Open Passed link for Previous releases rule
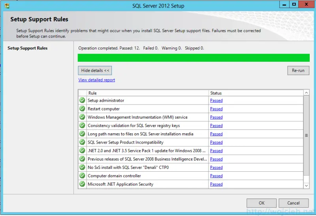The image size is (316, 216). pyautogui.click(x=216, y=159)
